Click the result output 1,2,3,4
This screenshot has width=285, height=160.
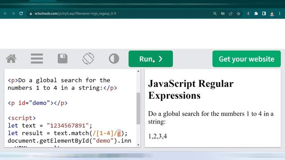tap(158, 136)
